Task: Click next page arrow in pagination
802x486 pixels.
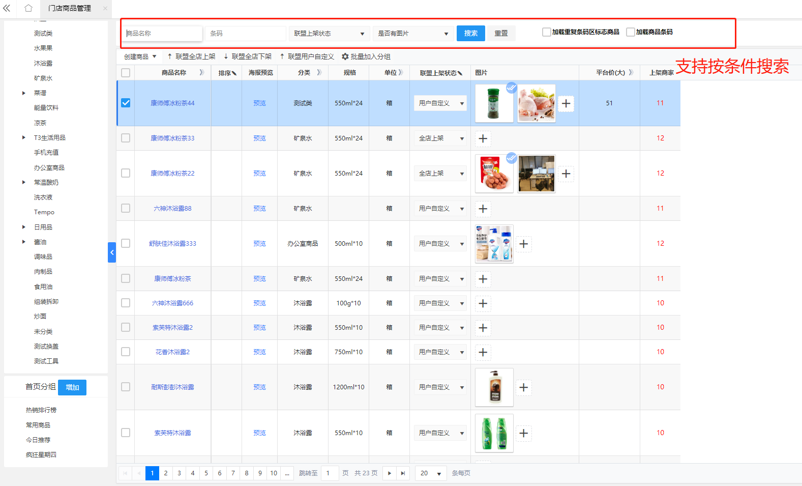Action: pos(390,473)
